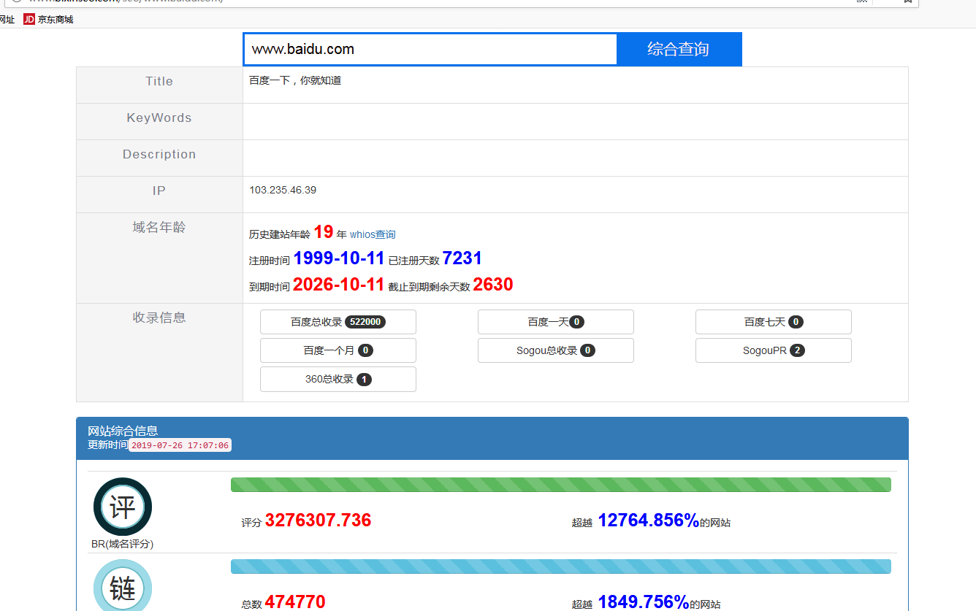Click the IP address 103.235.46.39
Image resolution: width=976 pixels, height=611 pixels.
283,190
